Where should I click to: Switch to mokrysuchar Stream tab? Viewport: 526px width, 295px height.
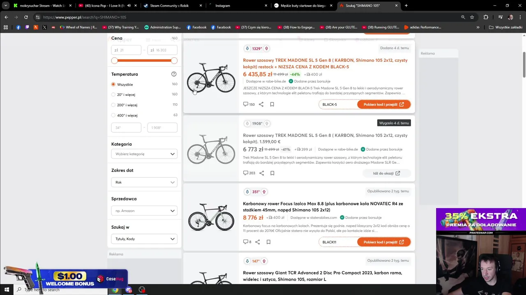43,6
